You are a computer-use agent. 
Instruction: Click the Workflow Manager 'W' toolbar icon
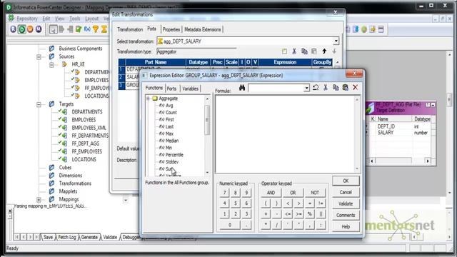[30, 29]
